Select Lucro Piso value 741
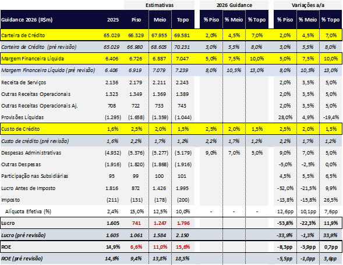Image resolution: width=343 pixels, height=265 pixels. [x=136, y=223]
